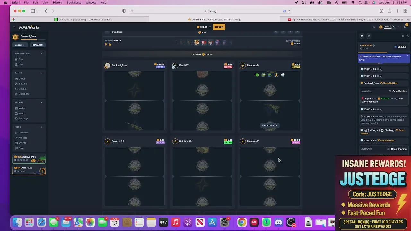Viewport: 411px width, 231px height.
Task: Open Google Chrome from the Dock
Action: pos(241,222)
